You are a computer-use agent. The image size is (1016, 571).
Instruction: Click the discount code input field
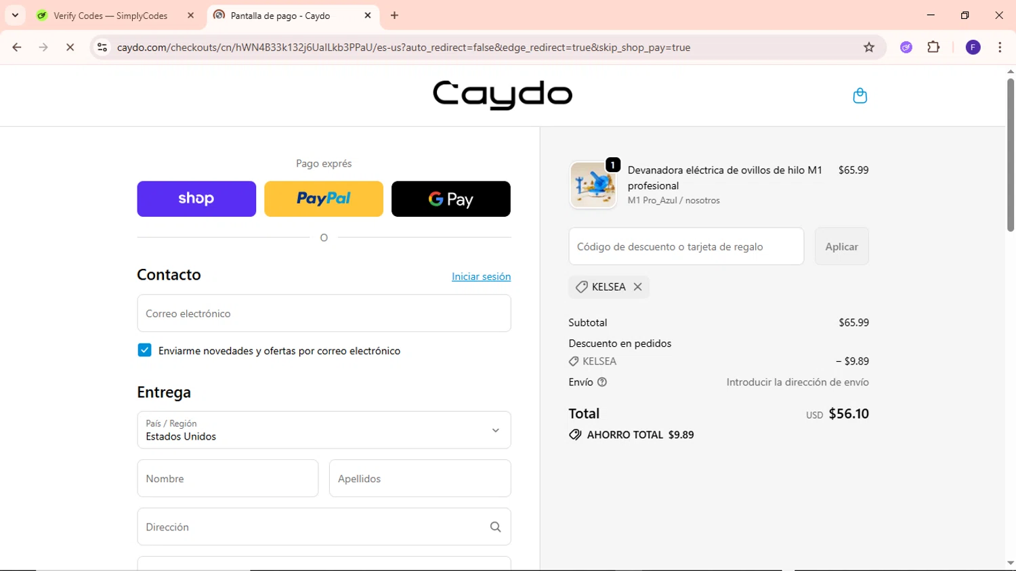tap(686, 247)
